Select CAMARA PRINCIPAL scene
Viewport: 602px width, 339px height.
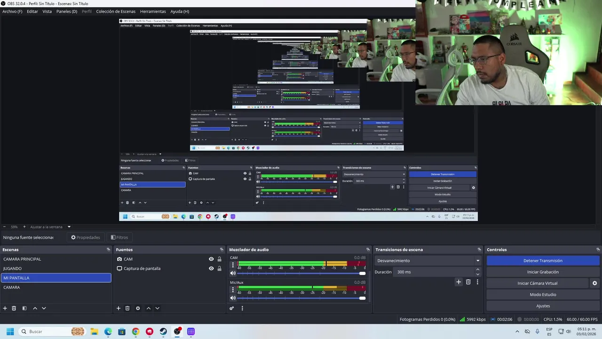pos(56,259)
